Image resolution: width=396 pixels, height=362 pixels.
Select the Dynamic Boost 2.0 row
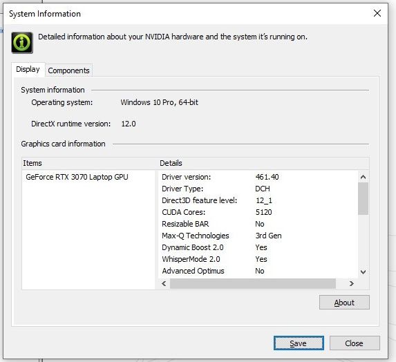coord(258,247)
